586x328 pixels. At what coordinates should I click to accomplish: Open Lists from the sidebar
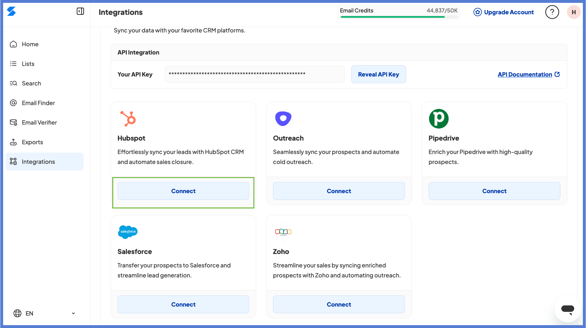(x=45, y=64)
